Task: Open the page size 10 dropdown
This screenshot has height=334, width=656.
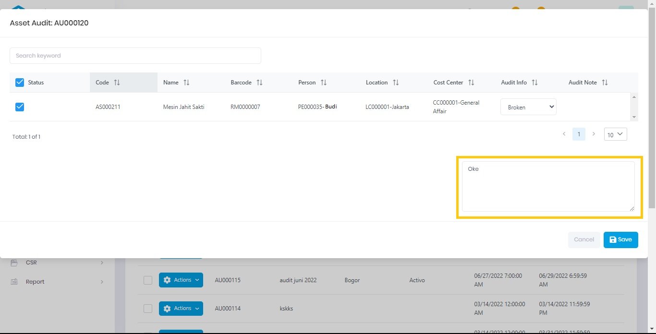Action: point(615,134)
